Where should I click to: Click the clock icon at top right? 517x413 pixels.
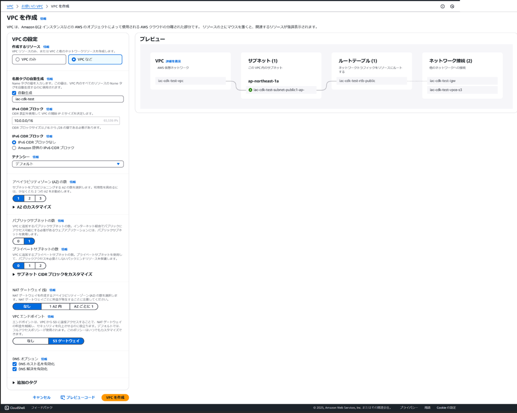[x=452, y=6]
